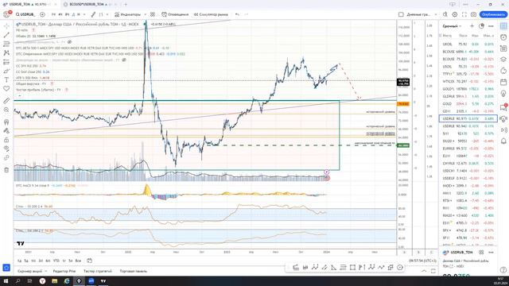Viewport: 509px width, 286px height.
Task: Open the Срочный watchlist name dropdown
Action: 452,26
